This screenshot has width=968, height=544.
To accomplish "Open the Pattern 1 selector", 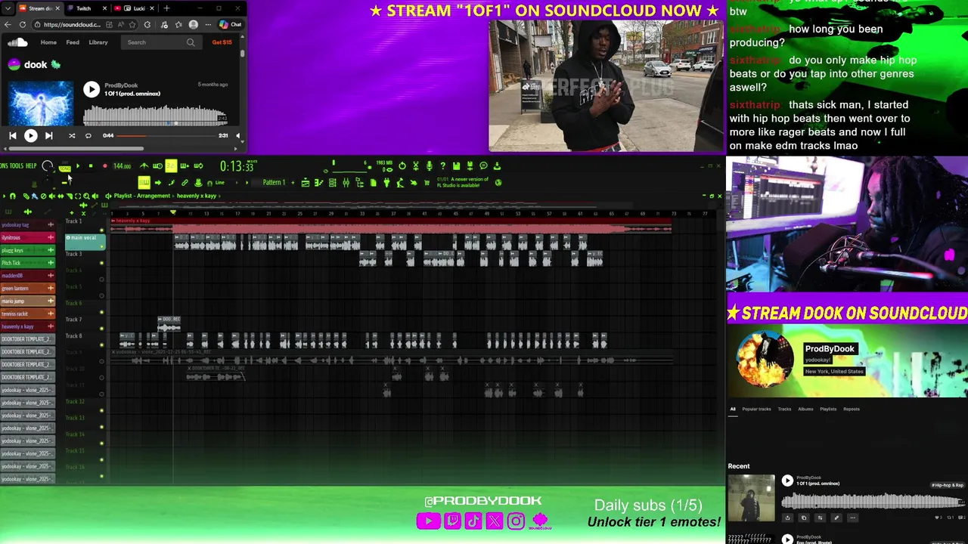I will (274, 183).
